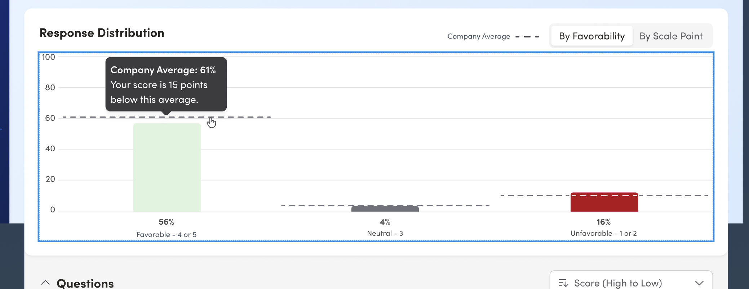The width and height of the screenshot is (749, 289).
Task: Click the Unfavorable - 1 or 2 label
Action: (604, 233)
